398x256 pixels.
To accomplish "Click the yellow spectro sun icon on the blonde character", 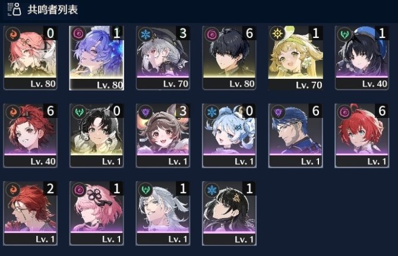I will (x=277, y=34).
